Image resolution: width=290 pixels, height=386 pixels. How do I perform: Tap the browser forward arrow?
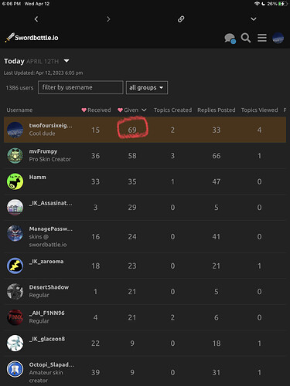pos(108,19)
